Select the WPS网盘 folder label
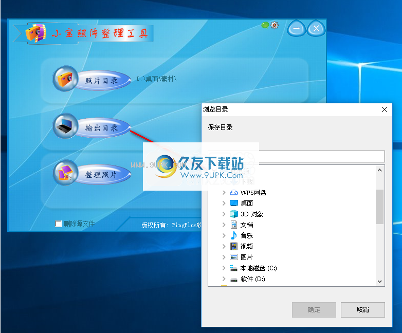The width and height of the screenshot is (402, 333). 253,193
